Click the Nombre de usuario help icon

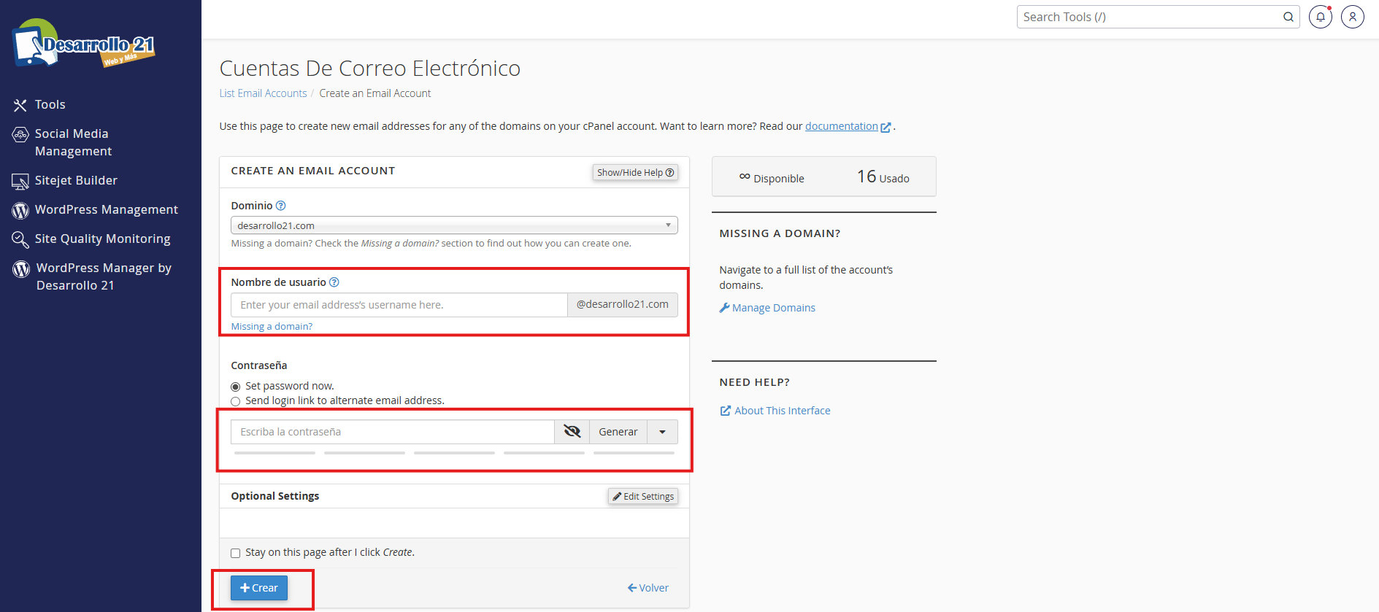click(x=334, y=282)
